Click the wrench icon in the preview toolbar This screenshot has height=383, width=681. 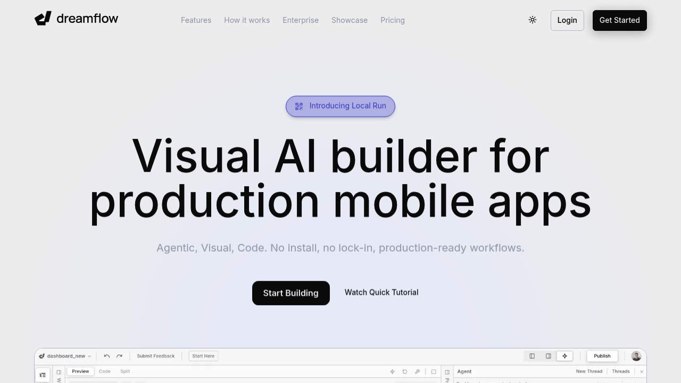coord(418,372)
